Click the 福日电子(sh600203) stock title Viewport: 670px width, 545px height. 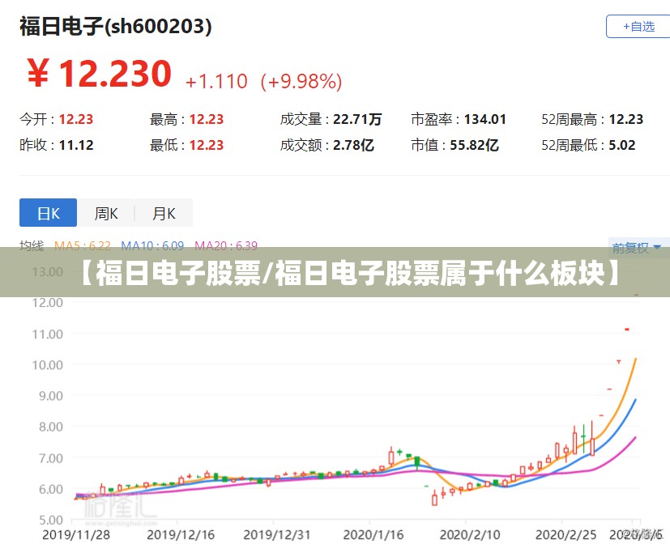point(115,27)
